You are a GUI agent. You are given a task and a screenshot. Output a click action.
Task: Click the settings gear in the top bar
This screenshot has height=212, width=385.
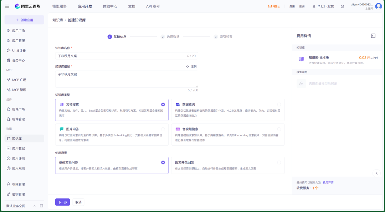tap(343, 6)
